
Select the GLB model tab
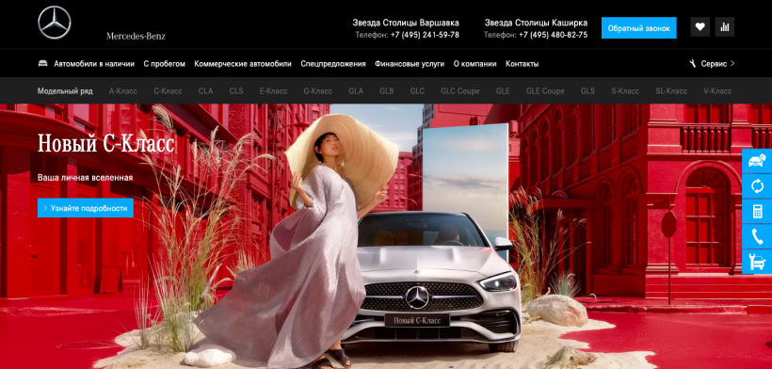[x=387, y=91]
